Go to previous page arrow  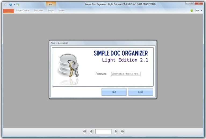91,131
